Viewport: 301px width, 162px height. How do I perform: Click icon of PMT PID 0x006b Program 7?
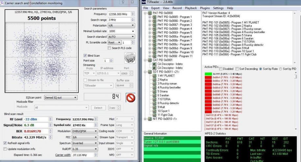coord(154,41)
